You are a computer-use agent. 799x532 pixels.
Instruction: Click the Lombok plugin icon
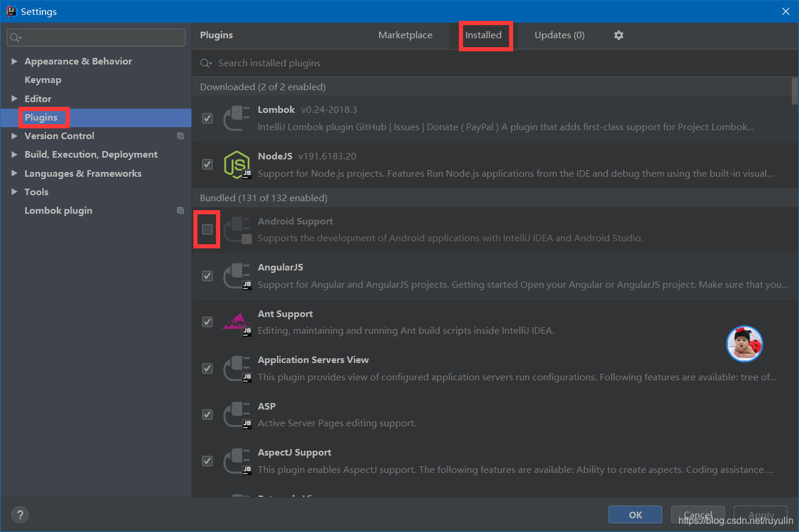[x=237, y=118]
